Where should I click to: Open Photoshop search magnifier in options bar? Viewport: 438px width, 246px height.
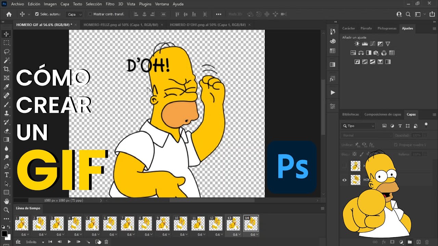point(408,14)
